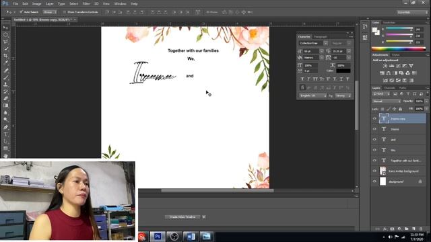This screenshot has height=242, width=431.
Task: Open the Window menu
Action: [120, 4]
